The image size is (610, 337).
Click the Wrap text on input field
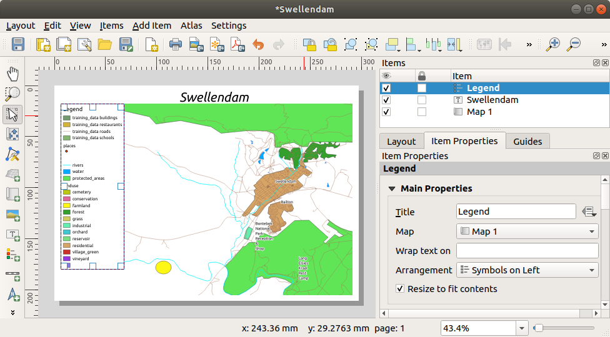[x=527, y=251]
